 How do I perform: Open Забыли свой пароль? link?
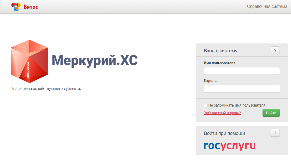pyautogui.click(x=222, y=113)
